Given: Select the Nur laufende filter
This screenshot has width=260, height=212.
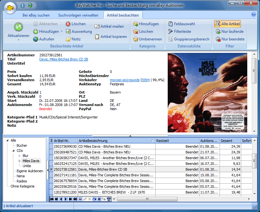Looking at the screenshot, I should coord(230,32).
